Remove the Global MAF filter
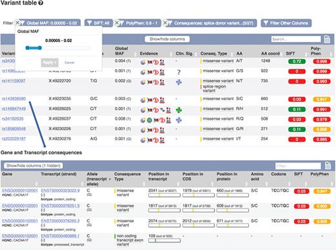 pos(17,23)
